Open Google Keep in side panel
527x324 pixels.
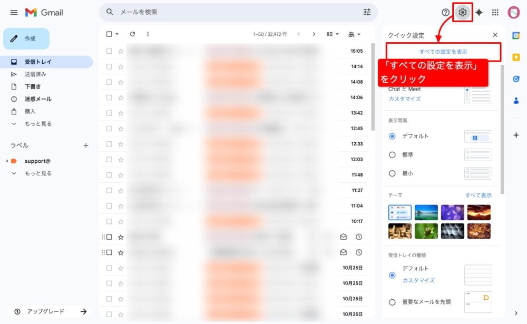pos(516,57)
